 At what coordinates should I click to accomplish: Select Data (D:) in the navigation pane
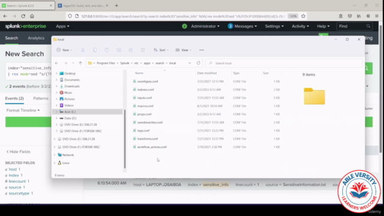coord(70,118)
